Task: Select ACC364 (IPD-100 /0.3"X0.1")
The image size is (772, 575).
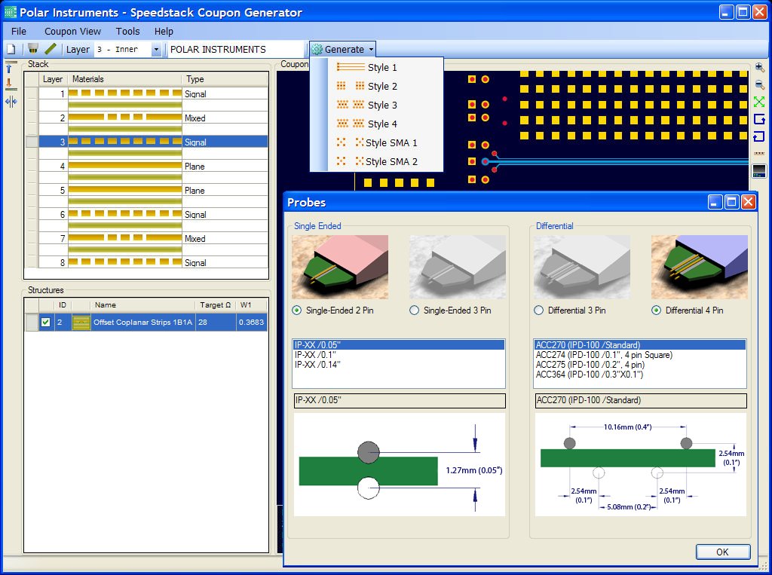Action: (x=640, y=374)
